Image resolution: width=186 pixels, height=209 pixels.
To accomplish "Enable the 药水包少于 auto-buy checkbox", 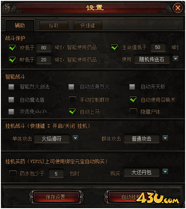I will coord(13,174).
